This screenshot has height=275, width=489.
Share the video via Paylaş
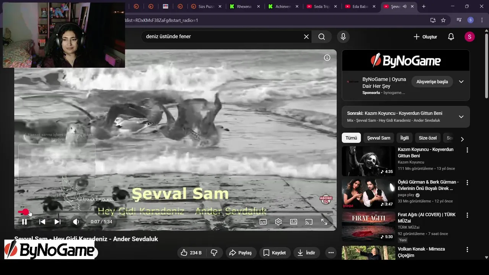[x=240, y=253]
